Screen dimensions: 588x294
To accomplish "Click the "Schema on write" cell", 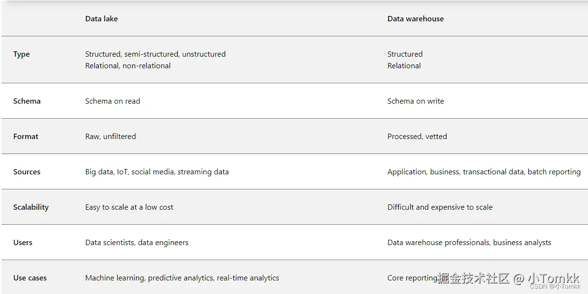I will pos(415,101).
